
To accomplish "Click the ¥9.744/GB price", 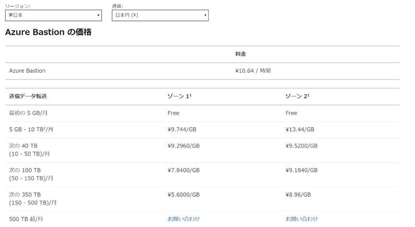I will click(182, 129).
